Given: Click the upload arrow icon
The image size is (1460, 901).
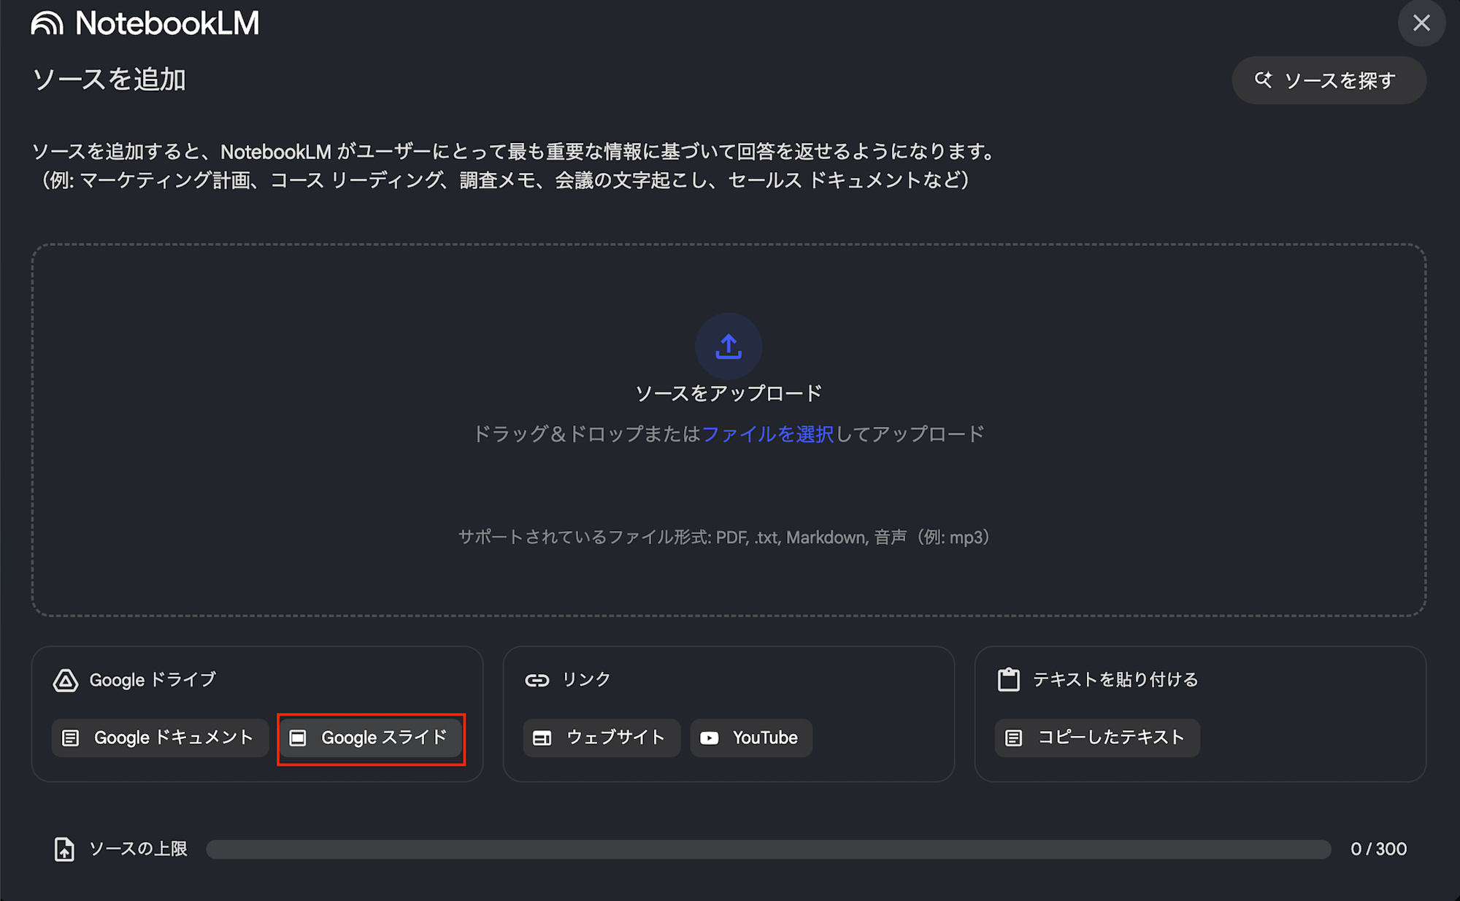Looking at the screenshot, I should (729, 347).
